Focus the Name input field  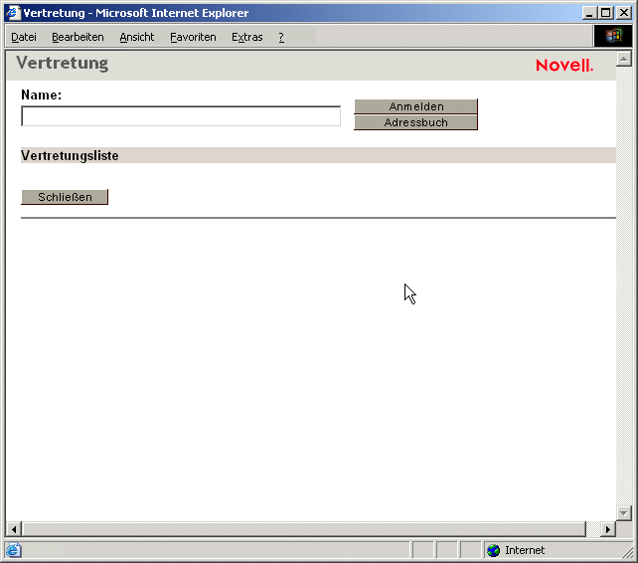[181, 116]
